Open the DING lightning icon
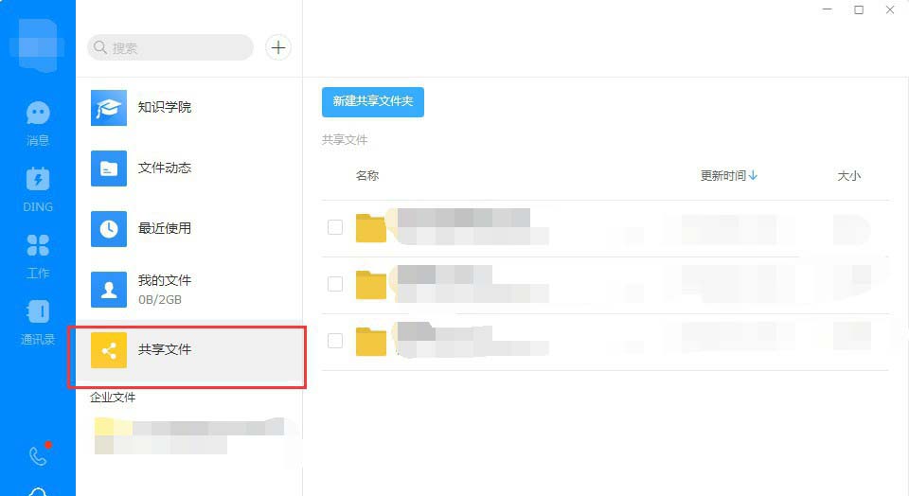This screenshot has height=496, width=909. coord(38,180)
